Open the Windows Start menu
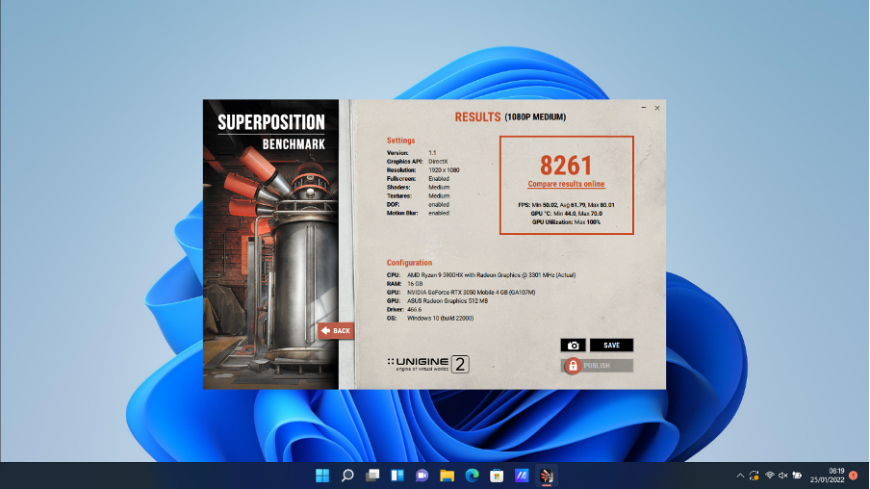This screenshot has height=489, width=870. point(322,476)
